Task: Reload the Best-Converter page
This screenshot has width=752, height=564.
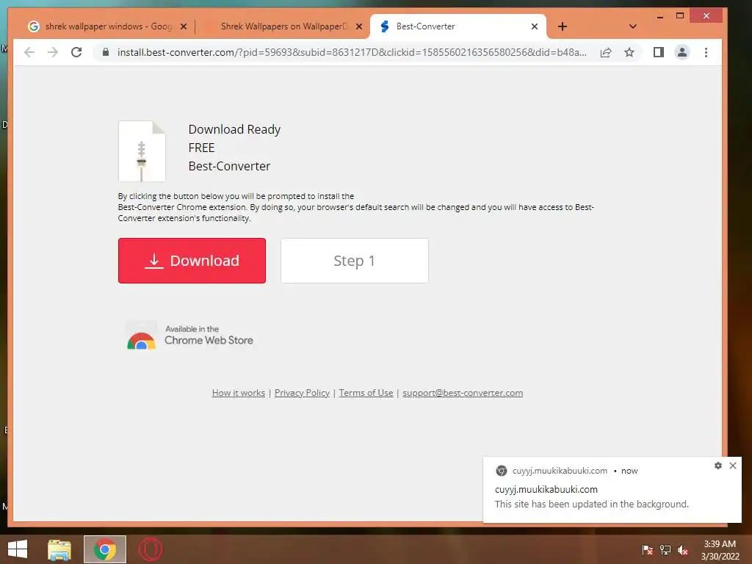Action: 76,52
